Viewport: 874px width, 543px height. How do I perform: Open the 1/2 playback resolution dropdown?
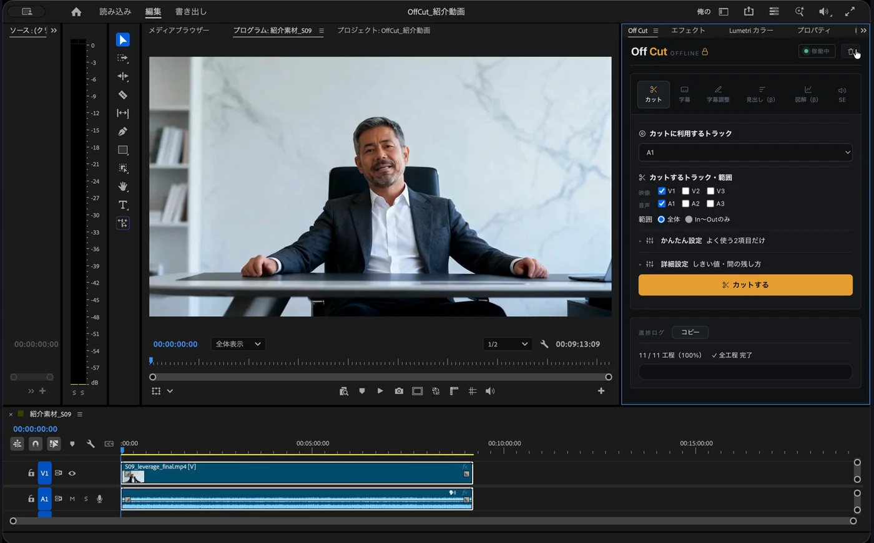(508, 344)
